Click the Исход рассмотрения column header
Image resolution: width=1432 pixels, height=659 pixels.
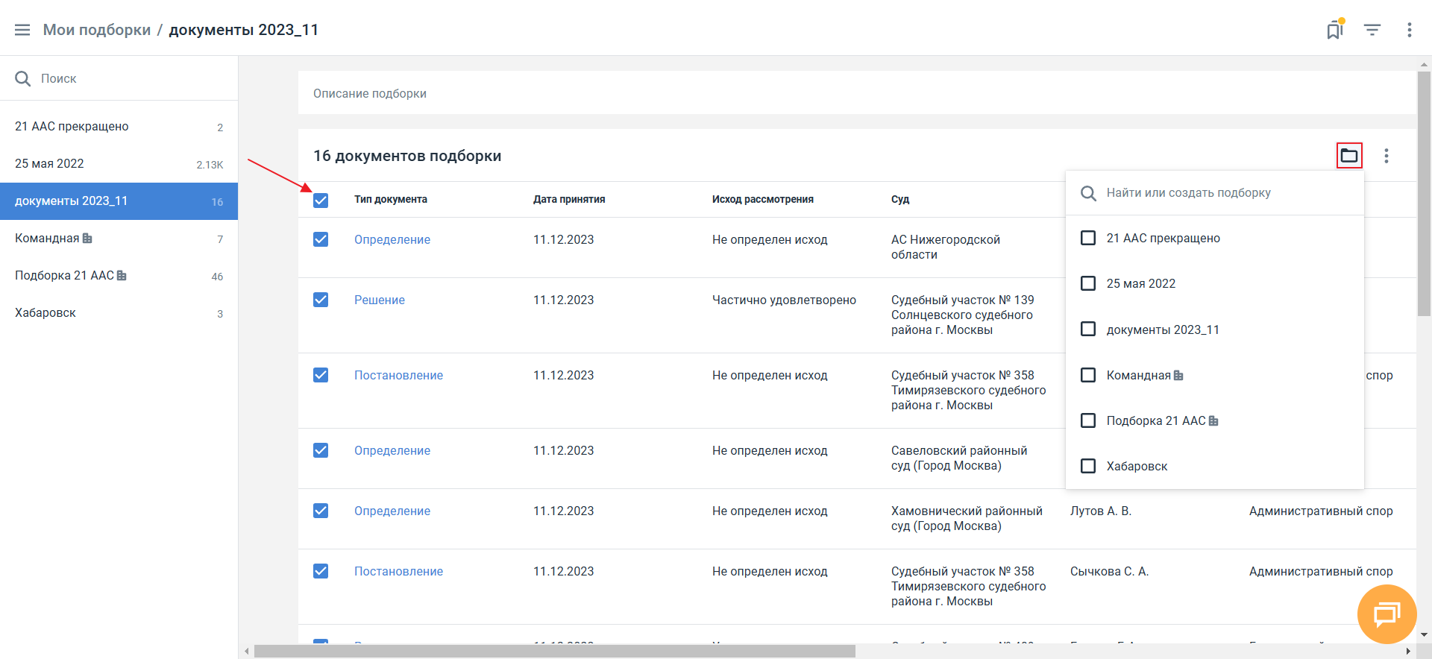tap(763, 199)
